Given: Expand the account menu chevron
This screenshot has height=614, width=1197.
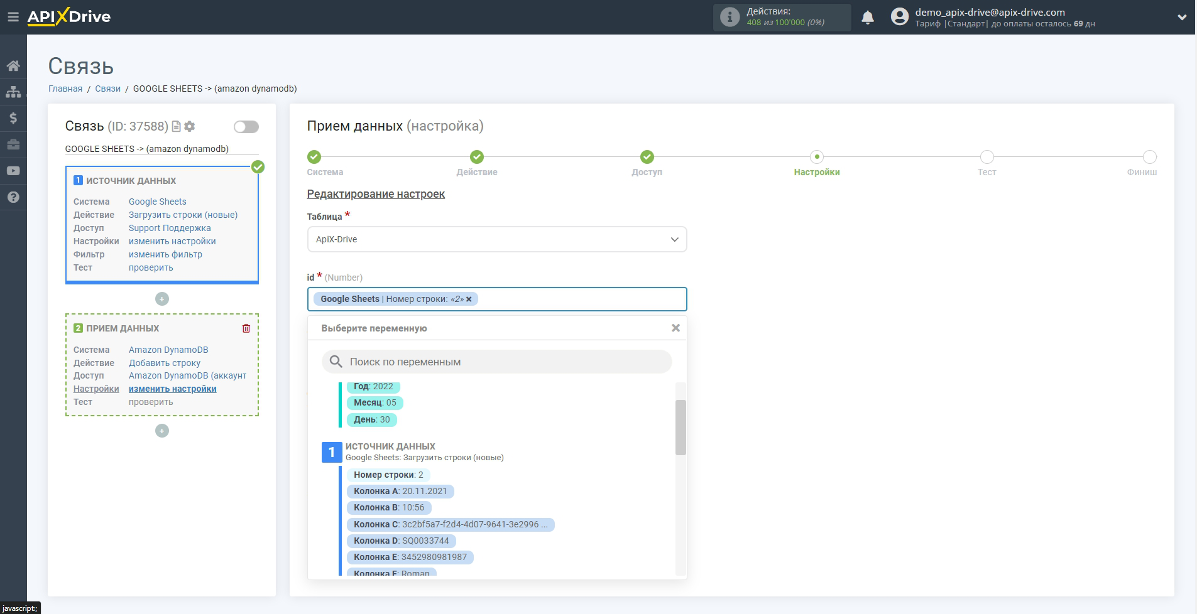Looking at the screenshot, I should coord(1182,18).
